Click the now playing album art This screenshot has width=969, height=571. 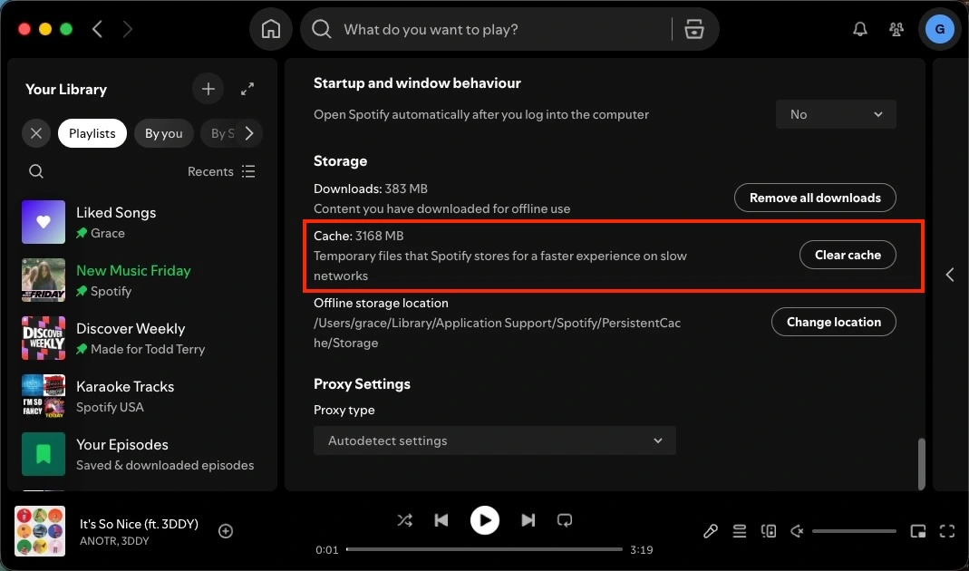(40, 531)
